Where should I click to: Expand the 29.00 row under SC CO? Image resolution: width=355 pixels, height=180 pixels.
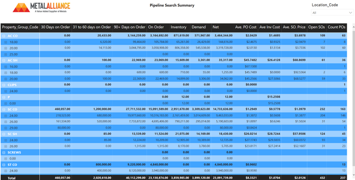[5, 128]
